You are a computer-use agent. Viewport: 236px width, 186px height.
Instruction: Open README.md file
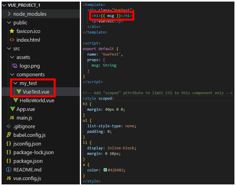[x=28, y=170]
